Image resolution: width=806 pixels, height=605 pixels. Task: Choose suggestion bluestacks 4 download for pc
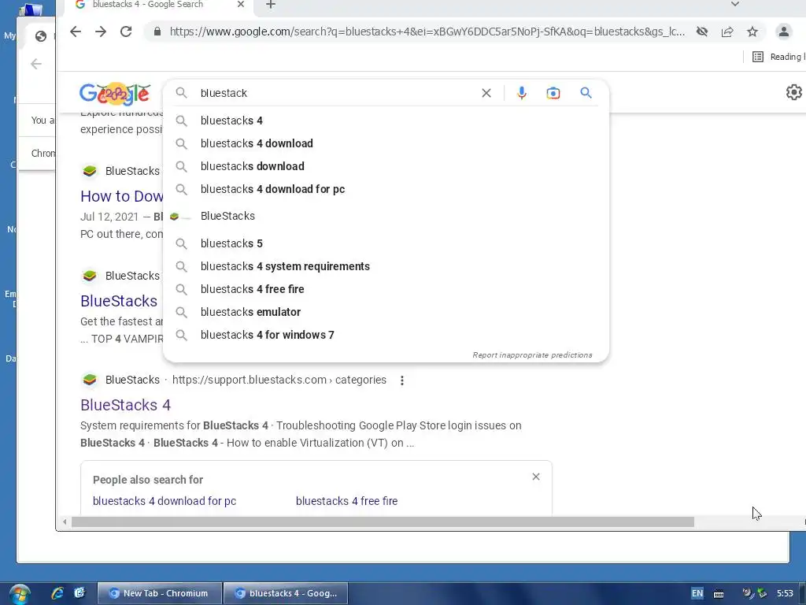pos(386,189)
